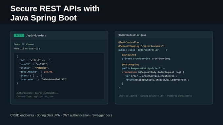Click the @RestController annotation
Image resolution: width=223 pixels, height=125 pixels.
129,42
